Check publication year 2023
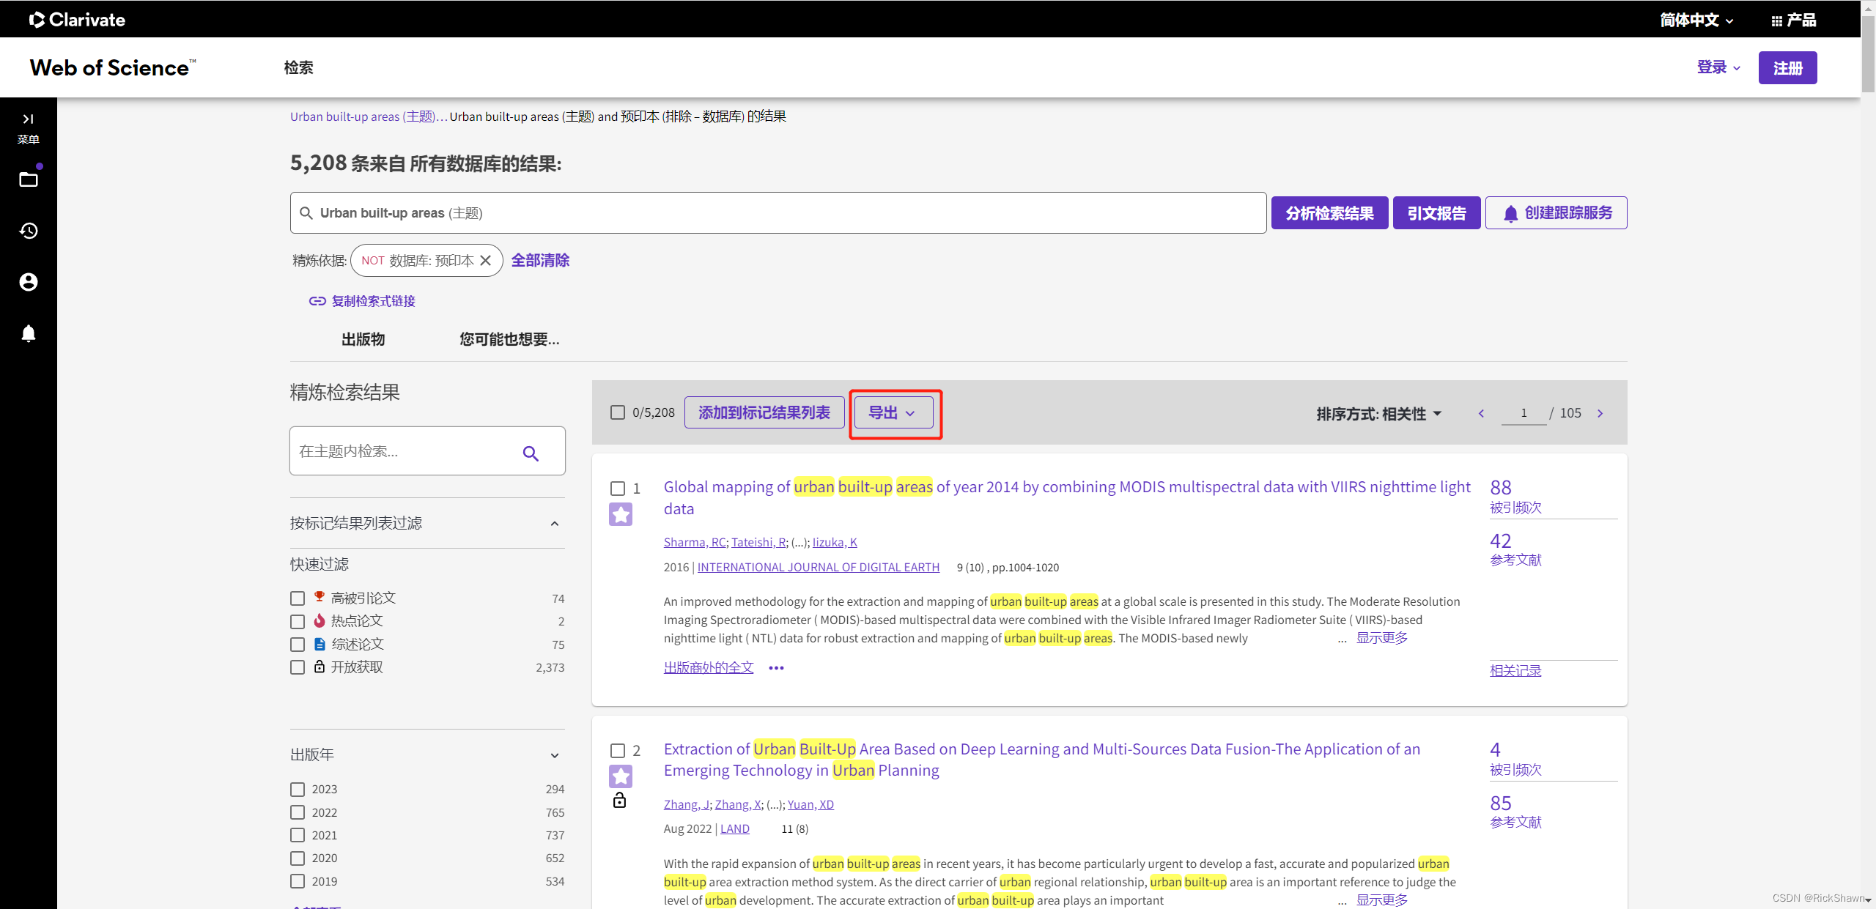The height and width of the screenshot is (909, 1876). coord(298,790)
